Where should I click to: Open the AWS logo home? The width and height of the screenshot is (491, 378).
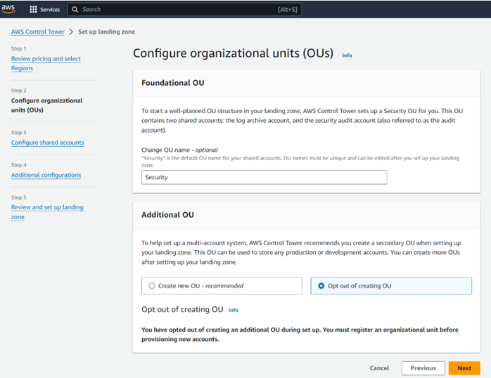[x=8, y=8]
